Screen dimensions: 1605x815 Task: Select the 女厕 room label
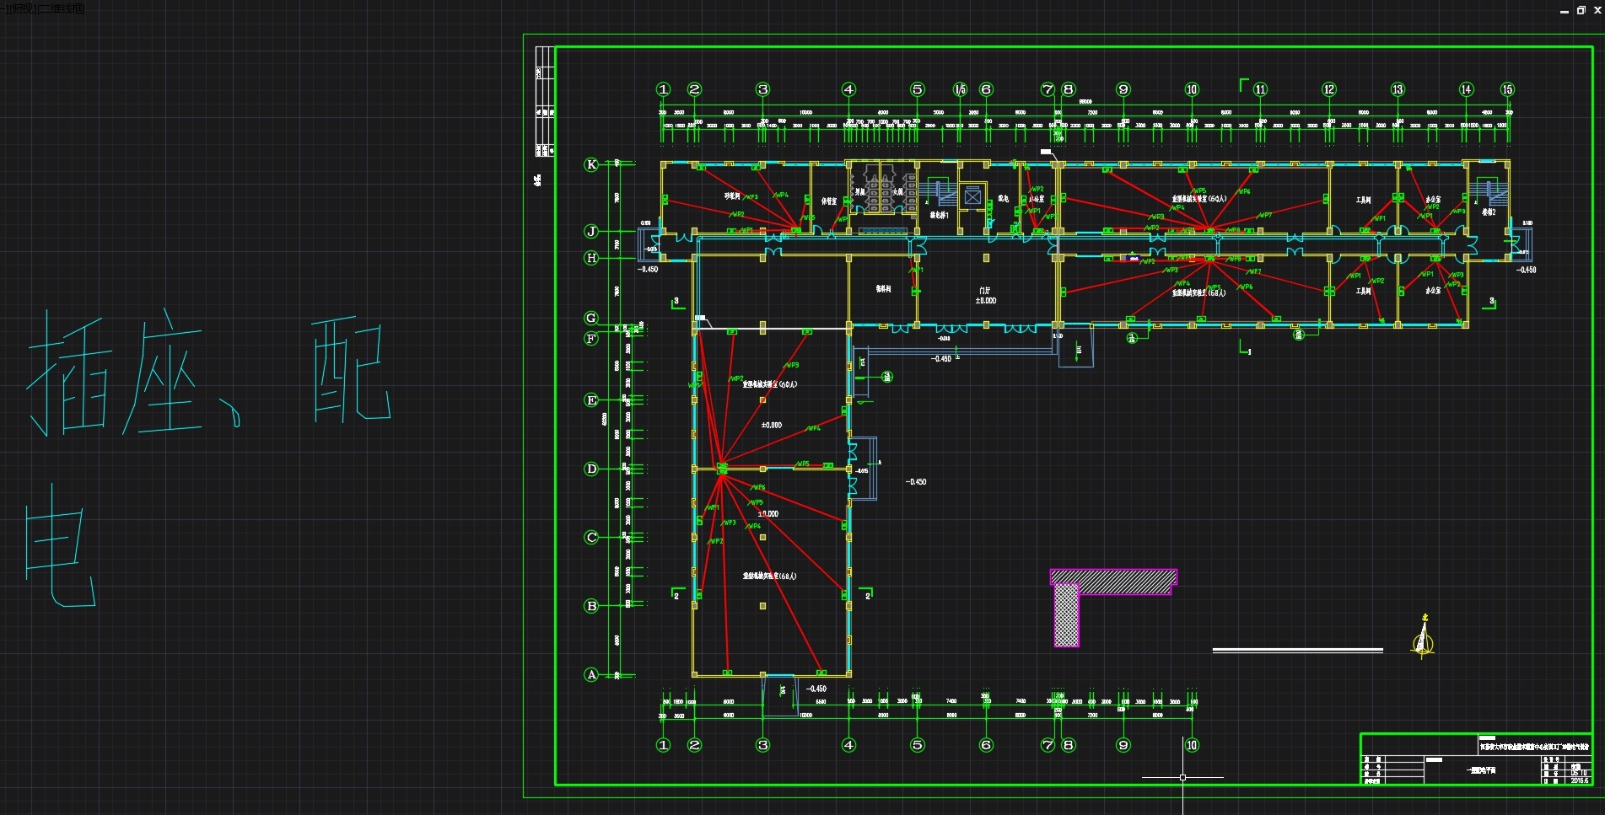(x=897, y=192)
